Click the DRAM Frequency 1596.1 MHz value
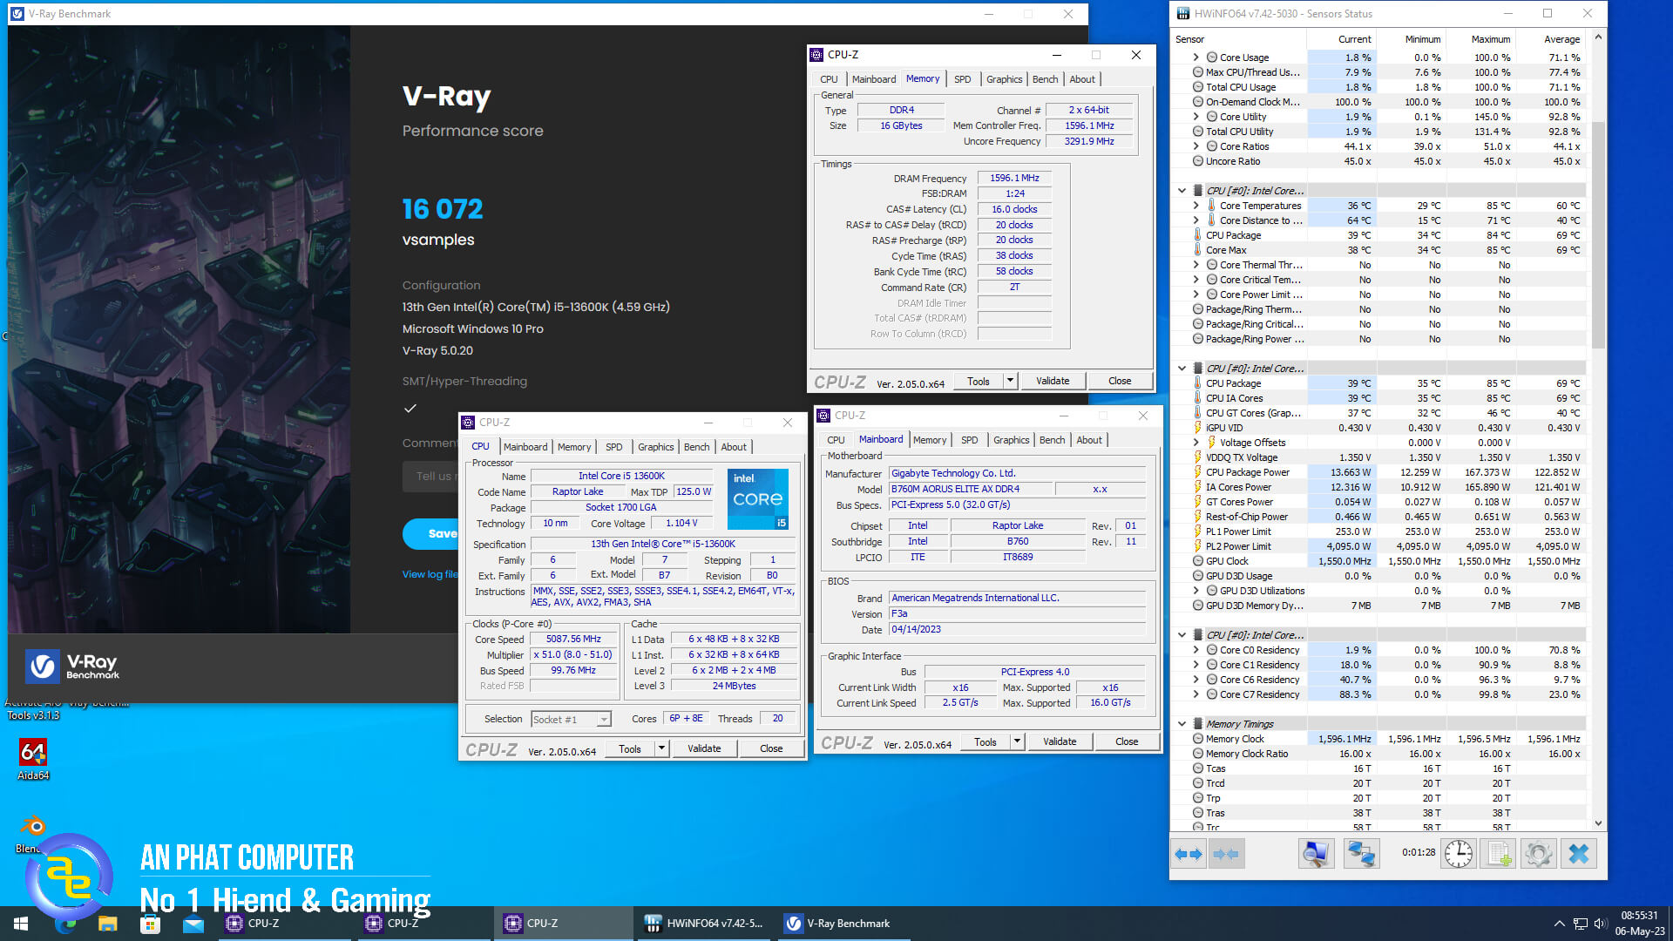1673x941 pixels. [x=1014, y=178]
